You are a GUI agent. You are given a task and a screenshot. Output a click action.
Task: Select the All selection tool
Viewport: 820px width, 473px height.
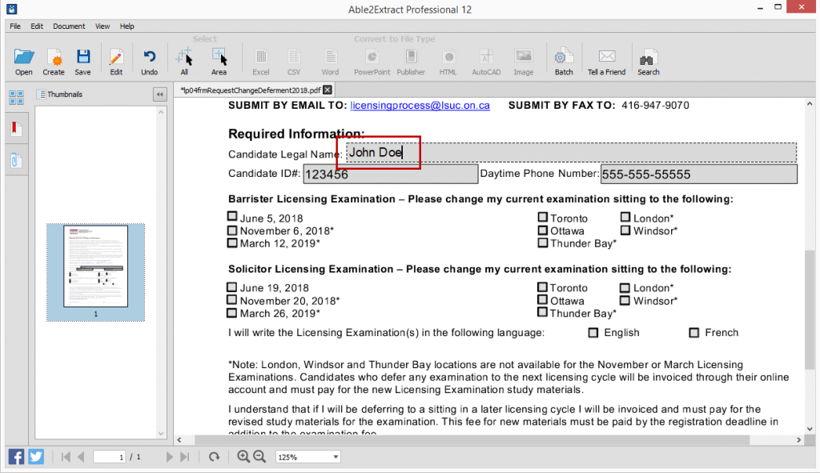(x=185, y=60)
